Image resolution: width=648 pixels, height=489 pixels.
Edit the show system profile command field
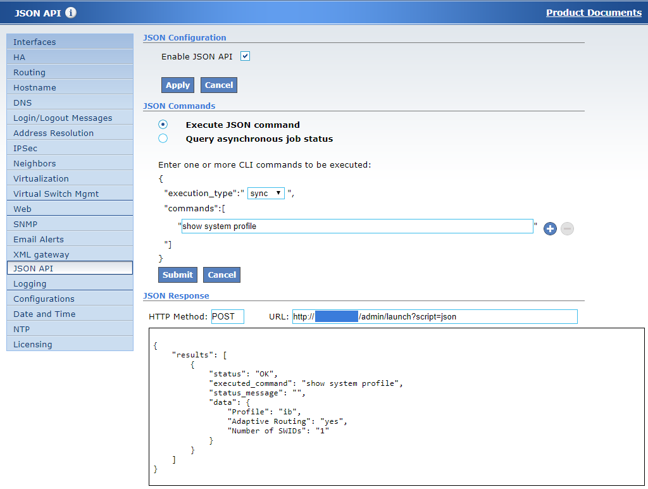click(x=356, y=226)
